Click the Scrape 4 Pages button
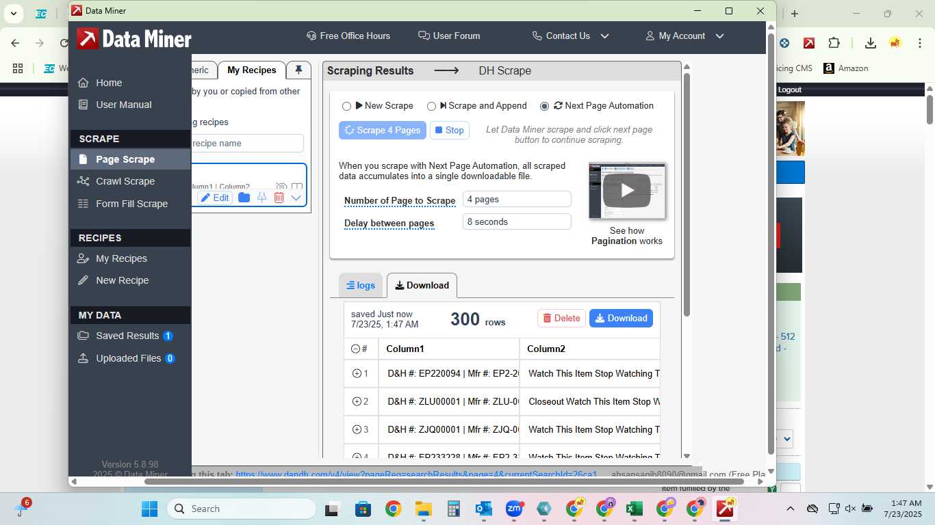The height and width of the screenshot is (525, 935). (x=383, y=130)
